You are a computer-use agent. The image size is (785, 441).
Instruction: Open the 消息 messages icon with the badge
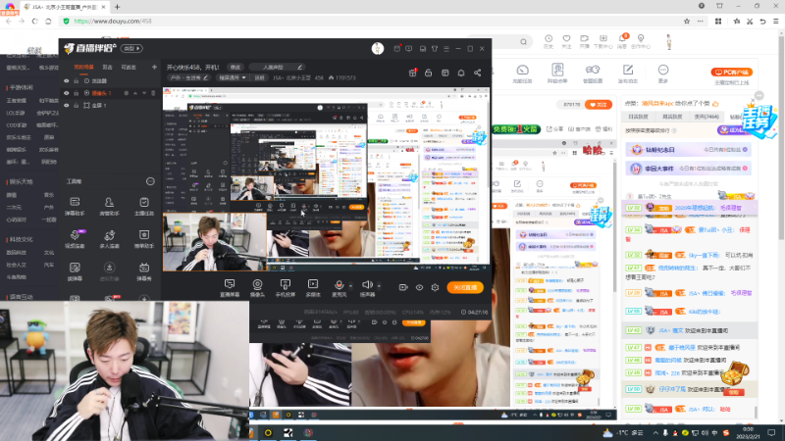point(622,41)
